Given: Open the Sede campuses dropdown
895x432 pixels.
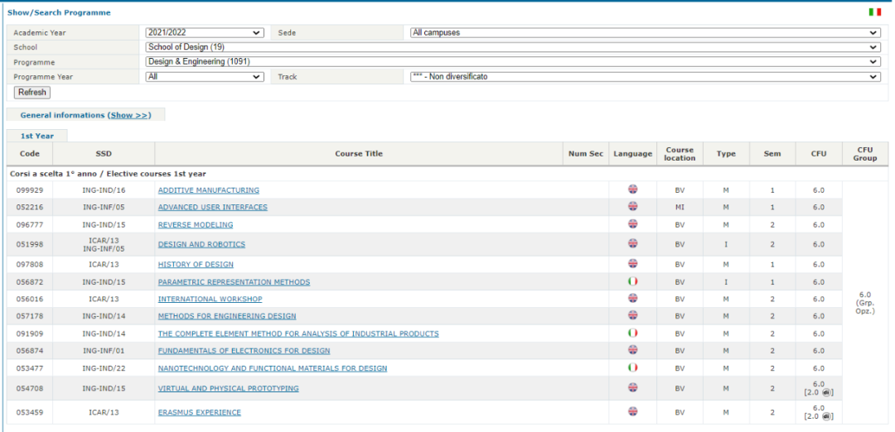Looking at the screenshot, I should pos(645,33).
